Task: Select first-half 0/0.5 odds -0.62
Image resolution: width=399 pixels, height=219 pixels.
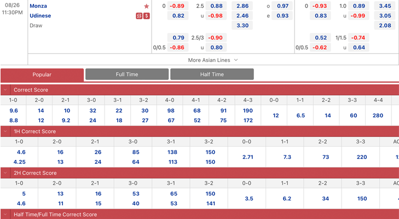Action: pyautogui.click(x=320, y=48)
